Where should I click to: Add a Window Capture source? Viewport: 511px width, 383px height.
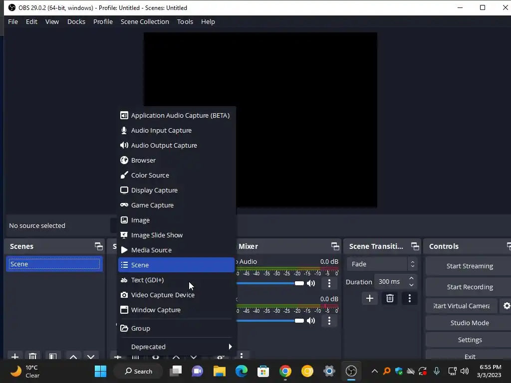click(176, 310)
